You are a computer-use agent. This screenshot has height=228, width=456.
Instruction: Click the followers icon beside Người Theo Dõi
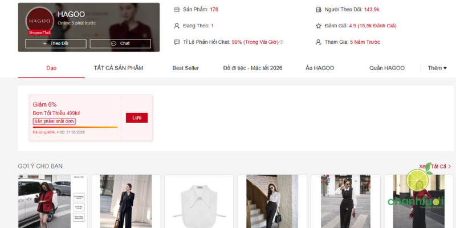pos(319,10)
